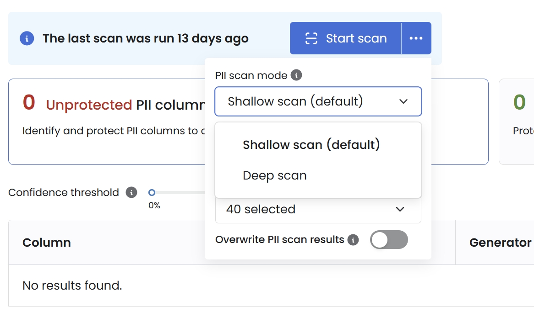This screenshot has height=328, width=534.
Task: Click the scan frame icon on Start scan
Action: (311, 38)
